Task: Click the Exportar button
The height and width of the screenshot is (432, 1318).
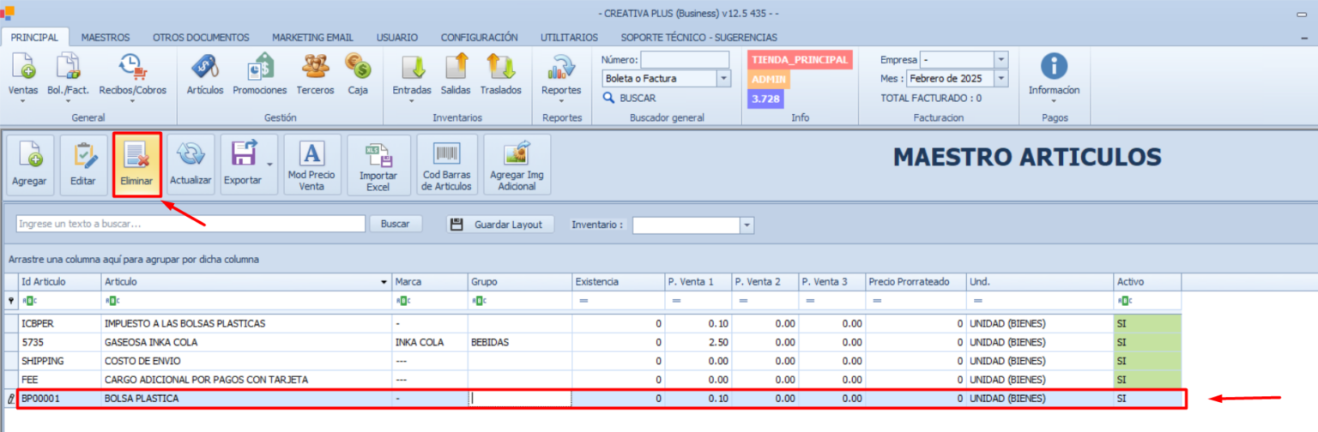Action: point(243,165)
